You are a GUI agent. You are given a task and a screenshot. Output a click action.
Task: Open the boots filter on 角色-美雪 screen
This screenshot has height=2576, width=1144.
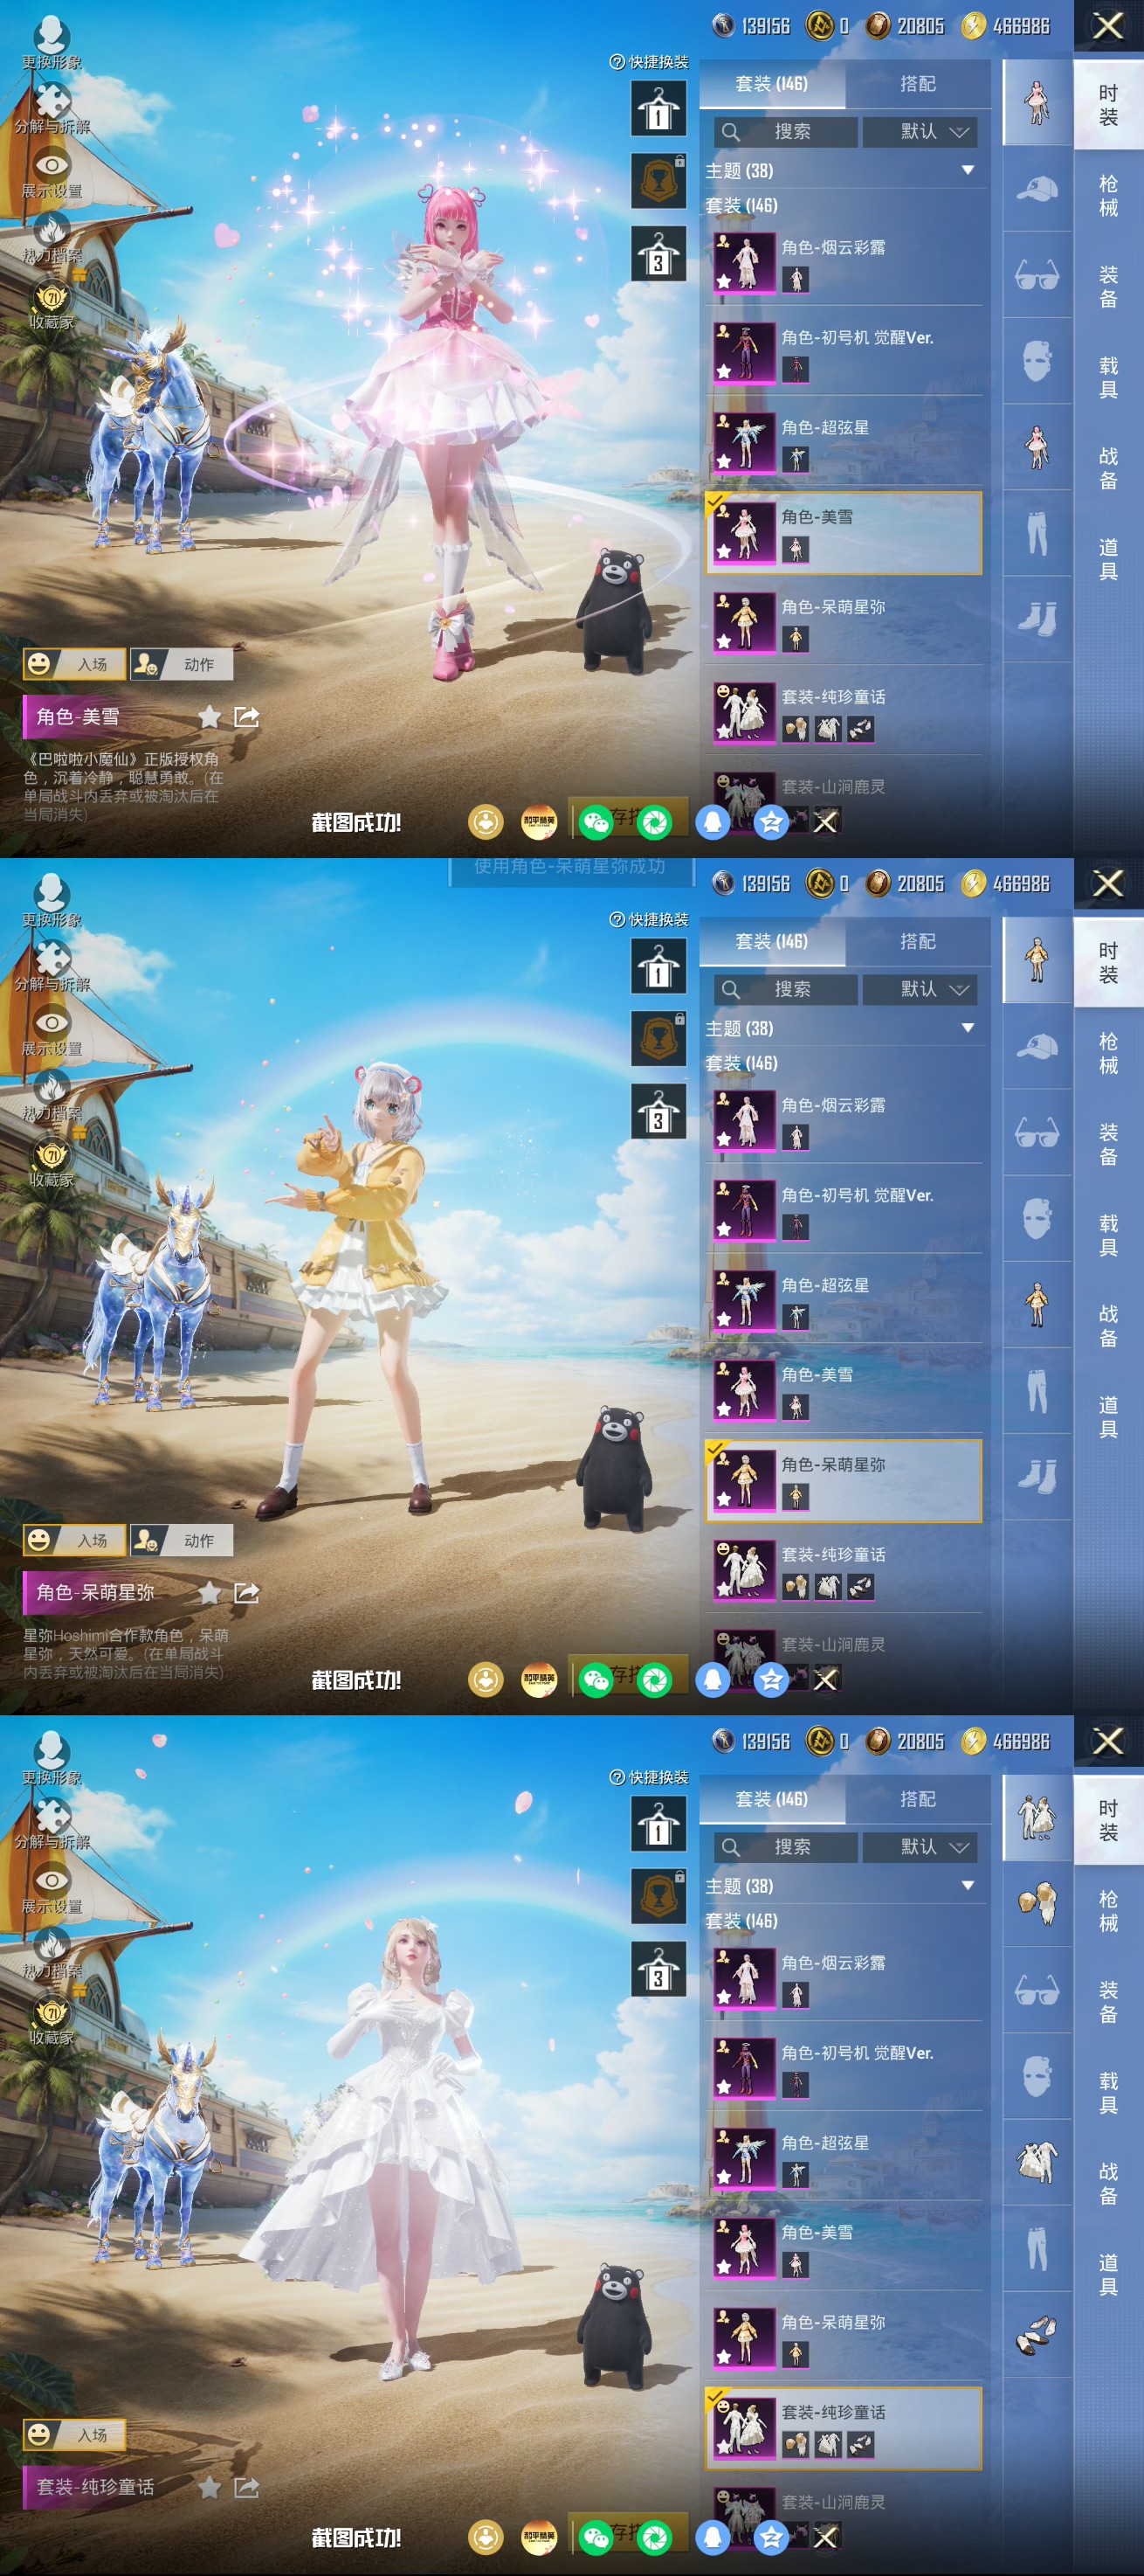[x=1037, y=619]
